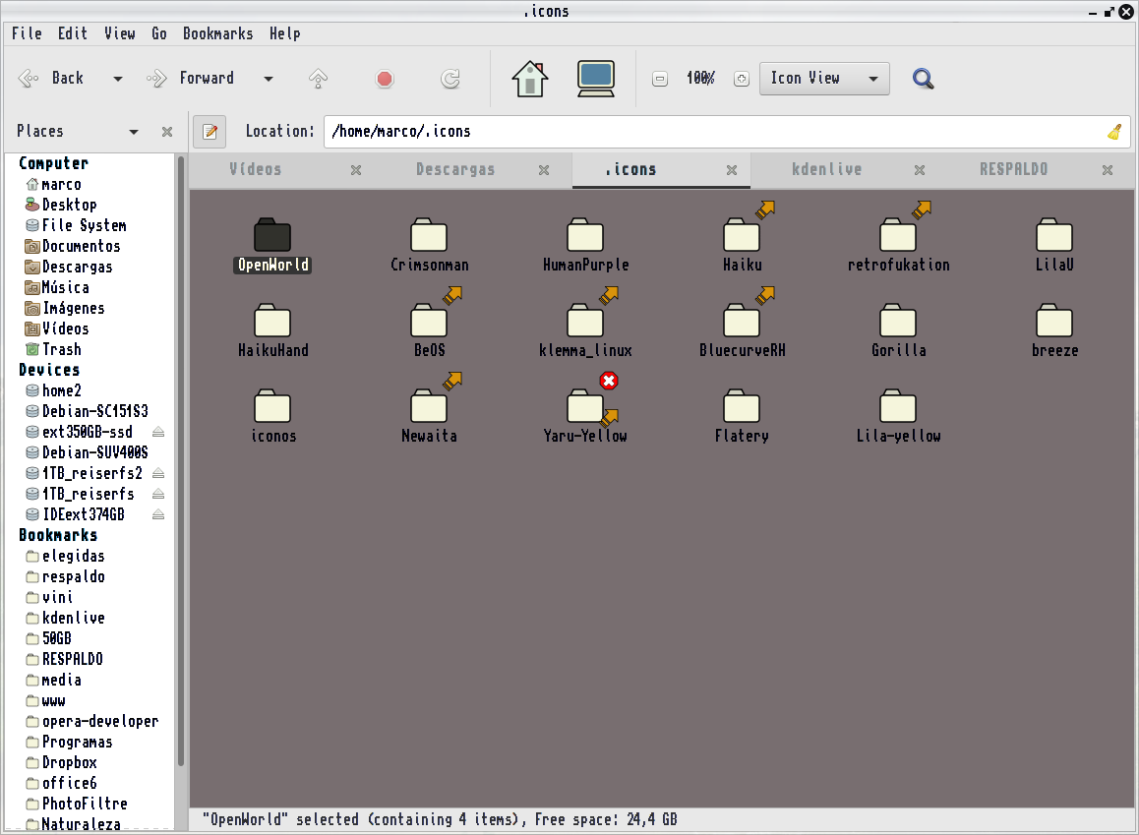
Task: Open the Edit menu
Action: pos(73,33)
